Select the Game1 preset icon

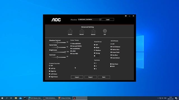[70, 31]
